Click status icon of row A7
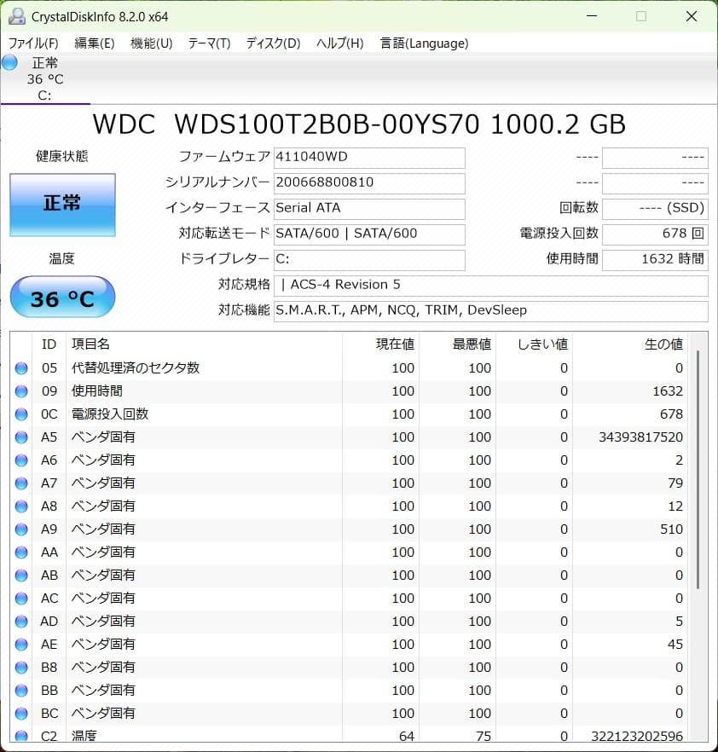 tap(21, 483)
